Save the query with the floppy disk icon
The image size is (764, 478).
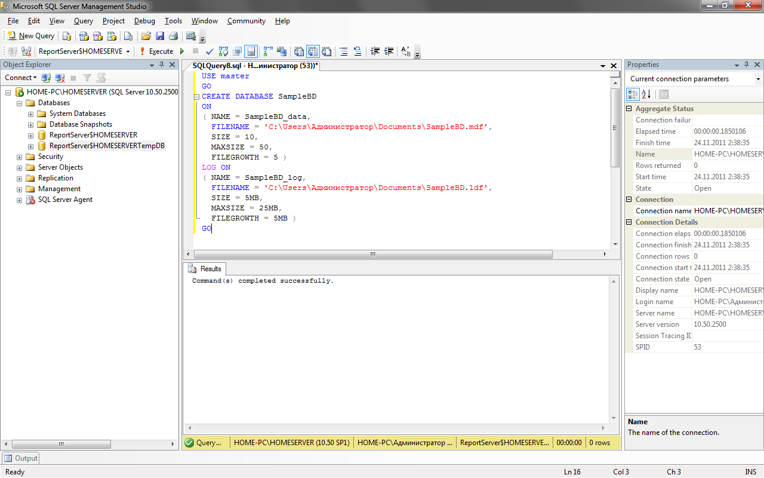click(x=160, y=36)
